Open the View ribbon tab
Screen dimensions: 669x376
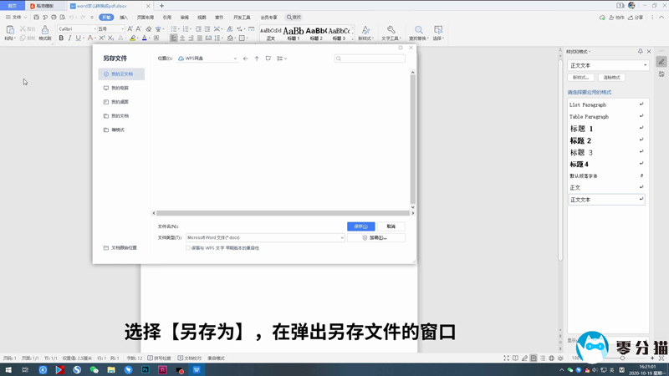[x=202, y=18]
